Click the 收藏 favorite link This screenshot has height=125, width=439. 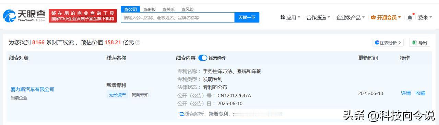click(x=420, y=93)
